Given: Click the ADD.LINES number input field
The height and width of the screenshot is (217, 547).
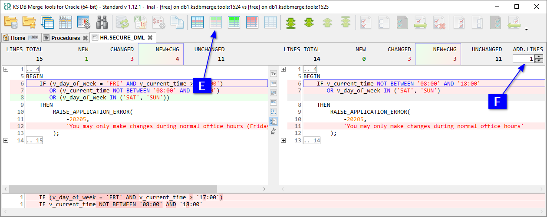Looking at the screenshot, I should pos(523,59).
